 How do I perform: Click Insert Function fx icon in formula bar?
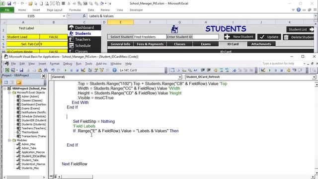click(x=84, y=16)
